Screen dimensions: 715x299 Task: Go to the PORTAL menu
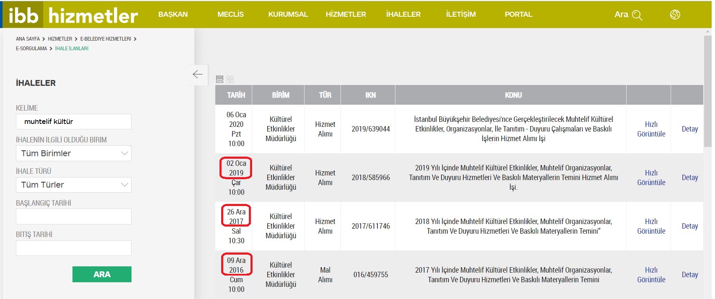[518, 14]
